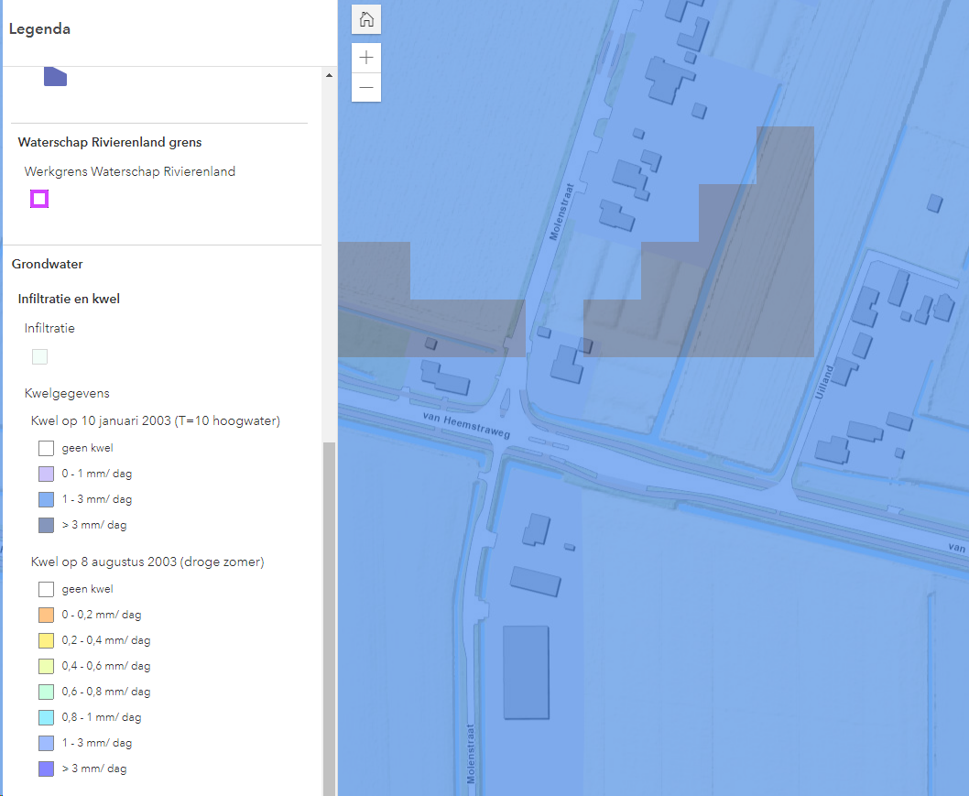Viewport: 969px width, 796px height.
Task: Click 'Infiltratie en kwel' heading
Action: (x=69, y=299)
